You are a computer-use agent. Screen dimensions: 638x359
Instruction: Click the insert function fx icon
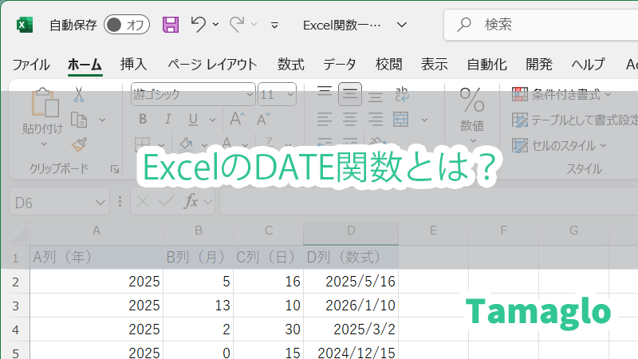[191, 202]
